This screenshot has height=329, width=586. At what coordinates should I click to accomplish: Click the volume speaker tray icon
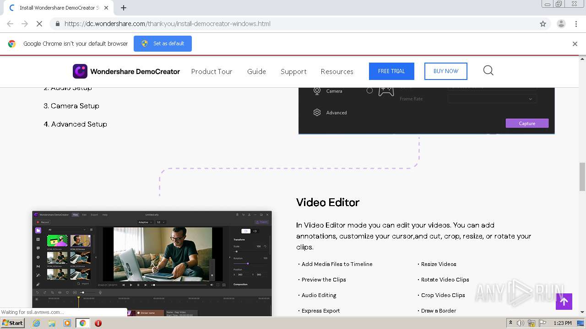(x=521, y=323)
